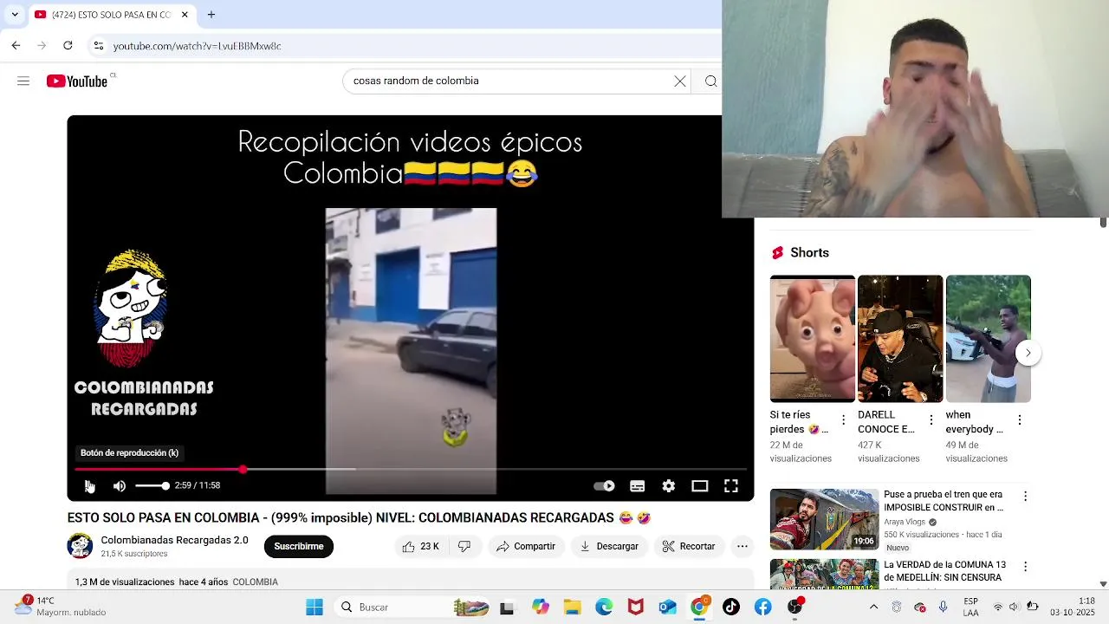Open options for 'Puse a prueba el tren' video

[1025, 497]
